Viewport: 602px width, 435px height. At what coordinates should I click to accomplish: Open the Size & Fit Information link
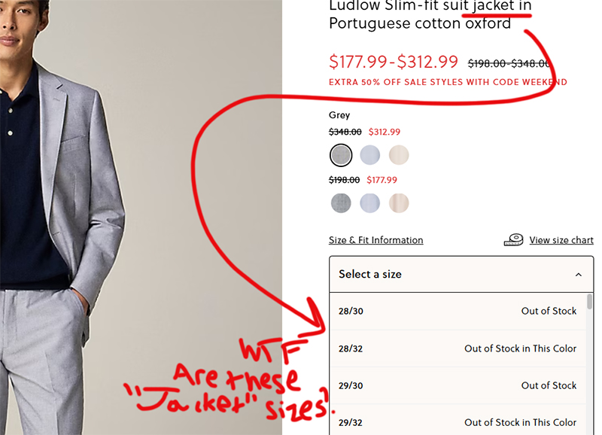[375, 240]
